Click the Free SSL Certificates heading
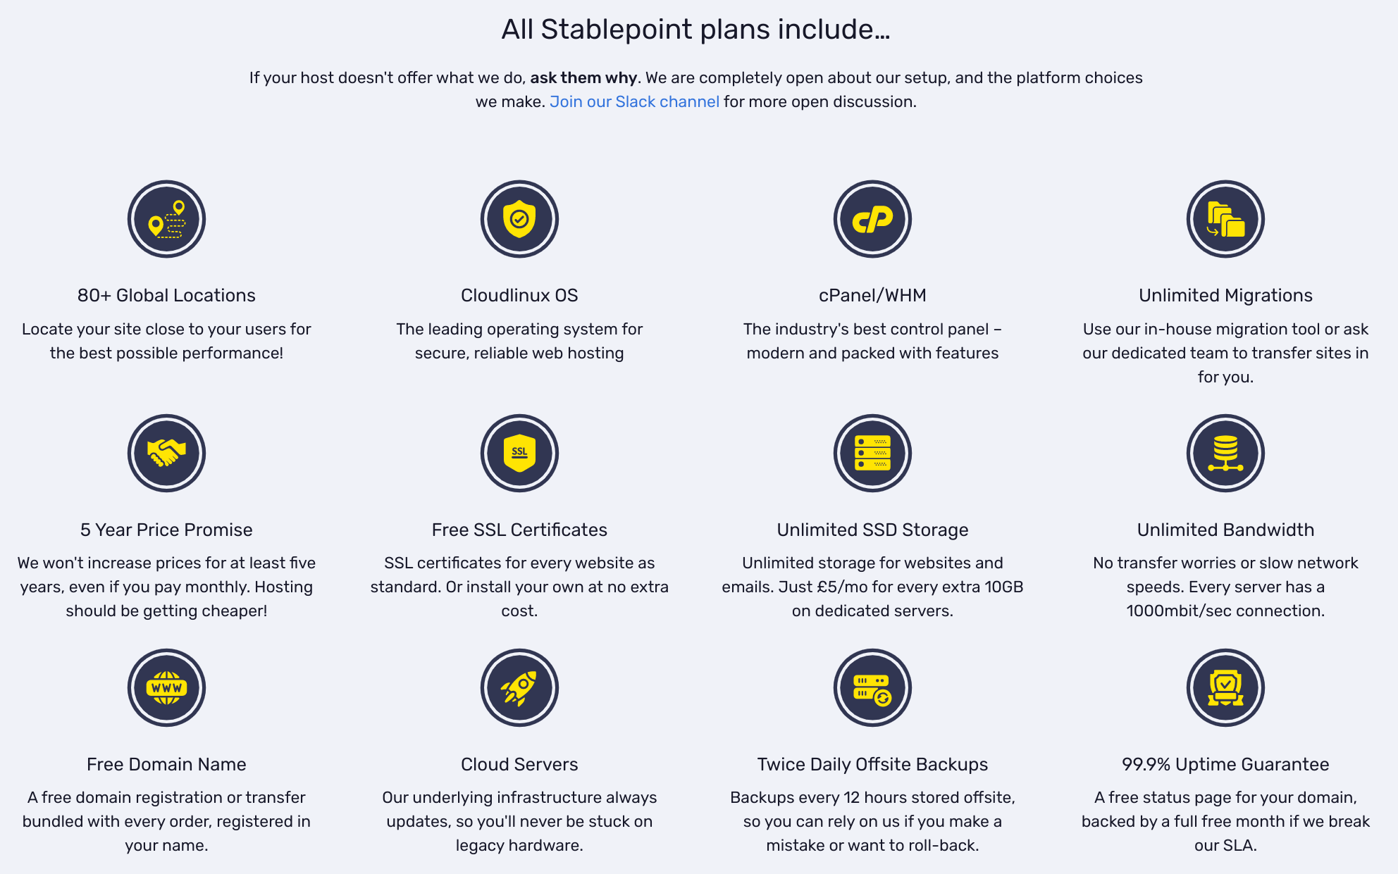 tap(519, 530)
